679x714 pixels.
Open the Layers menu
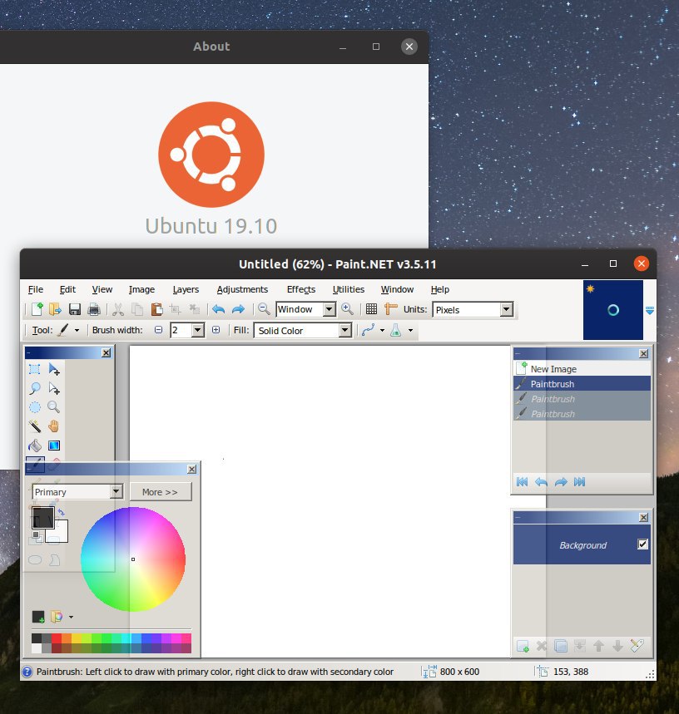186,289
